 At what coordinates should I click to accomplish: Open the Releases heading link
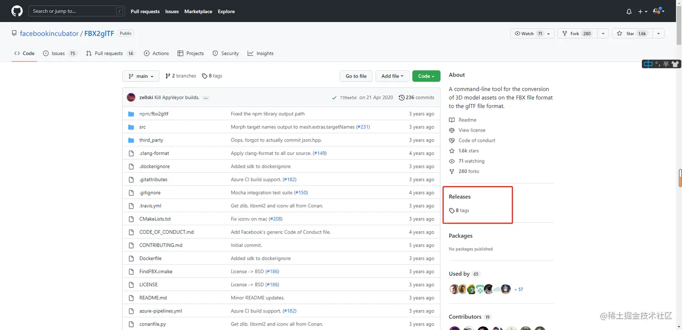click(x=460, y=197)
